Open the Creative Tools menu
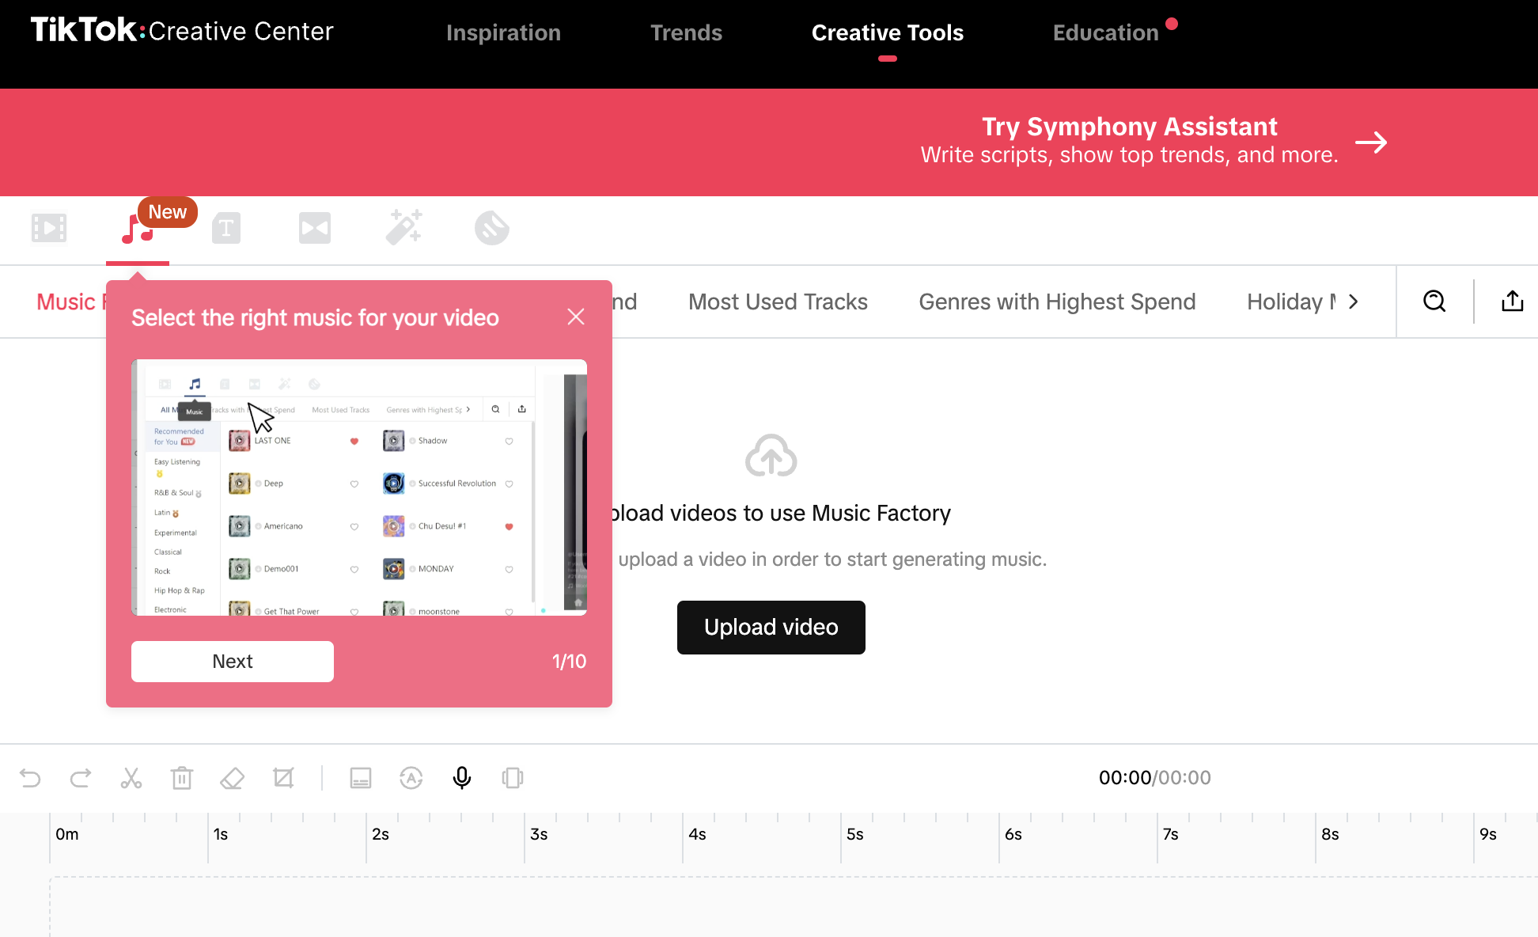 click(x=888, y=32)
